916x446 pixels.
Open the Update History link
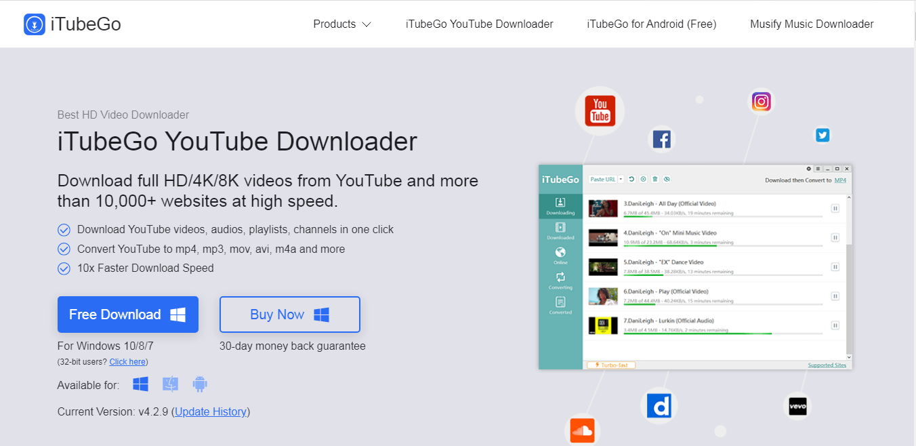click(x=211, y=411)
